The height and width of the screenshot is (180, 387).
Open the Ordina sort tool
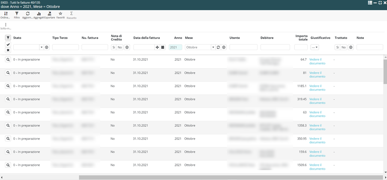pyautogui.click(x=6, y=15)
